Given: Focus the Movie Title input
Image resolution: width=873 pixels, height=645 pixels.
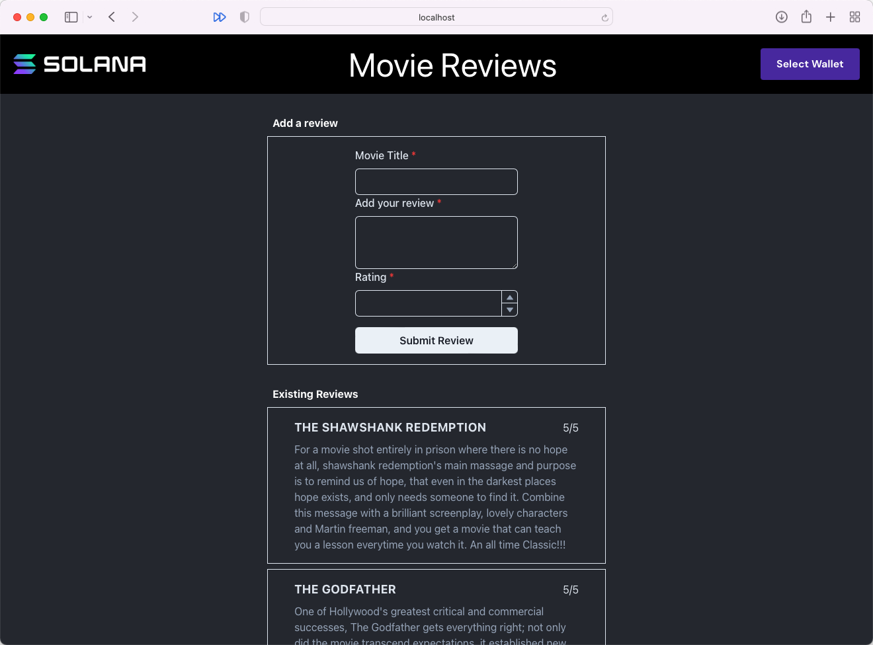Looking at the screenshot, I should (436, 182).
